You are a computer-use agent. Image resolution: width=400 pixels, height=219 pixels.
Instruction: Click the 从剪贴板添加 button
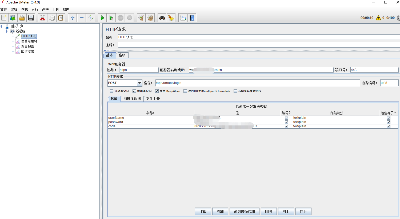[245, 211]
